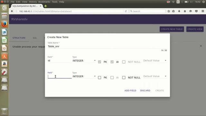The image size is (206, 116).
Task: Open the battery indicator menu
Action: click(x=186, y=2)
